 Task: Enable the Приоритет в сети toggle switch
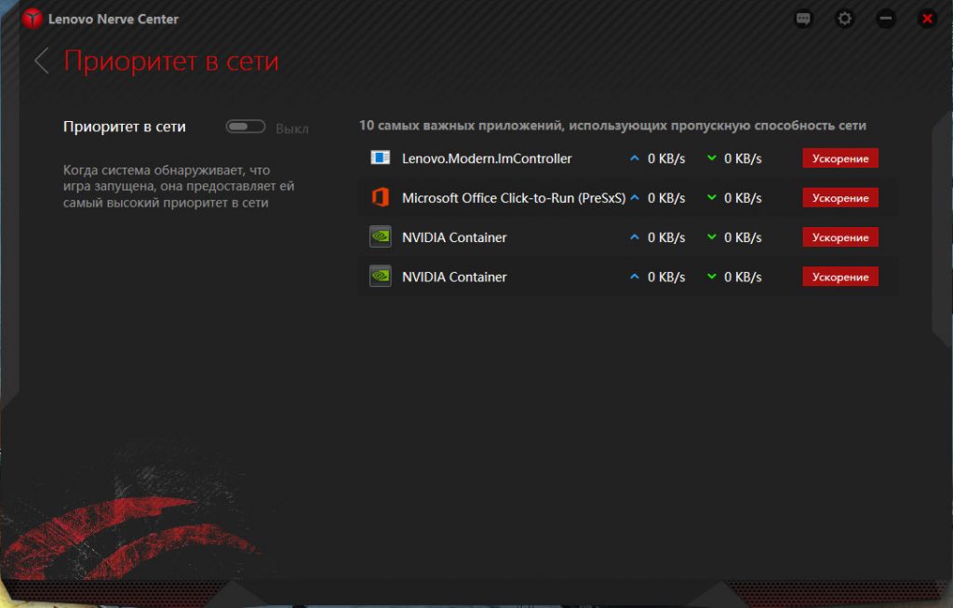[x=246, y=127]
